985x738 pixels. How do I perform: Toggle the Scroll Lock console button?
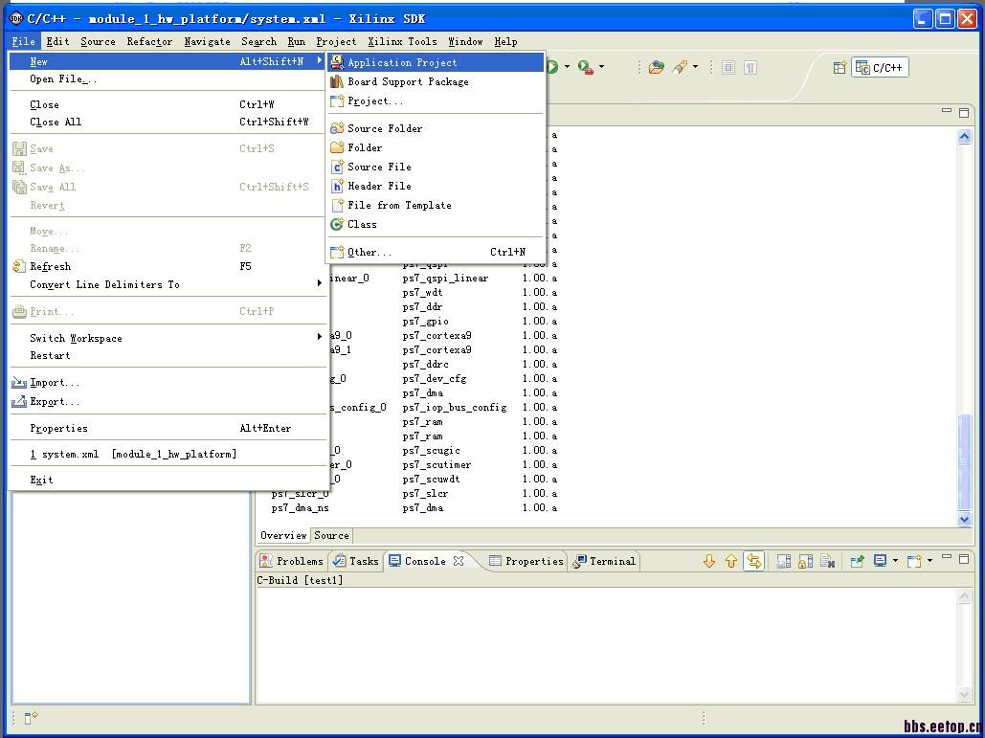point(805,562)
